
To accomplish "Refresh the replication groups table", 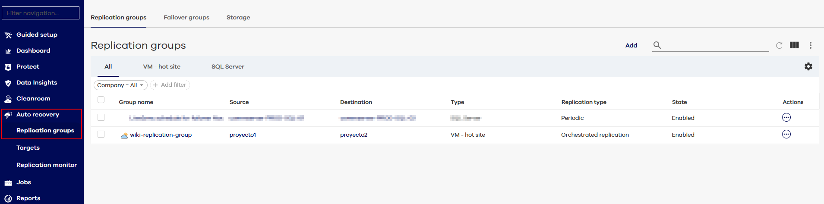I will pyautogui.click(x=779, y=45).
